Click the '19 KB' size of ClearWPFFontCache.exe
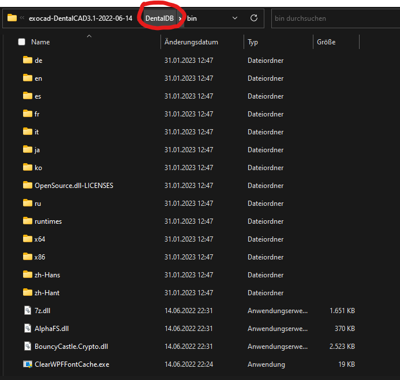 tap(346, 364)
